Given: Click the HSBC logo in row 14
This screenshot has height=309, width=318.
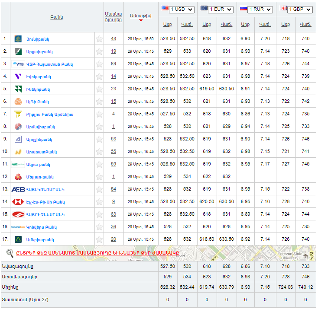Looking at the screenshot, I should click(18, 202).
